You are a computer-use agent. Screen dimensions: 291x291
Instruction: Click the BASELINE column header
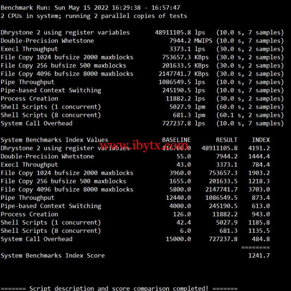tap(176, 140)
